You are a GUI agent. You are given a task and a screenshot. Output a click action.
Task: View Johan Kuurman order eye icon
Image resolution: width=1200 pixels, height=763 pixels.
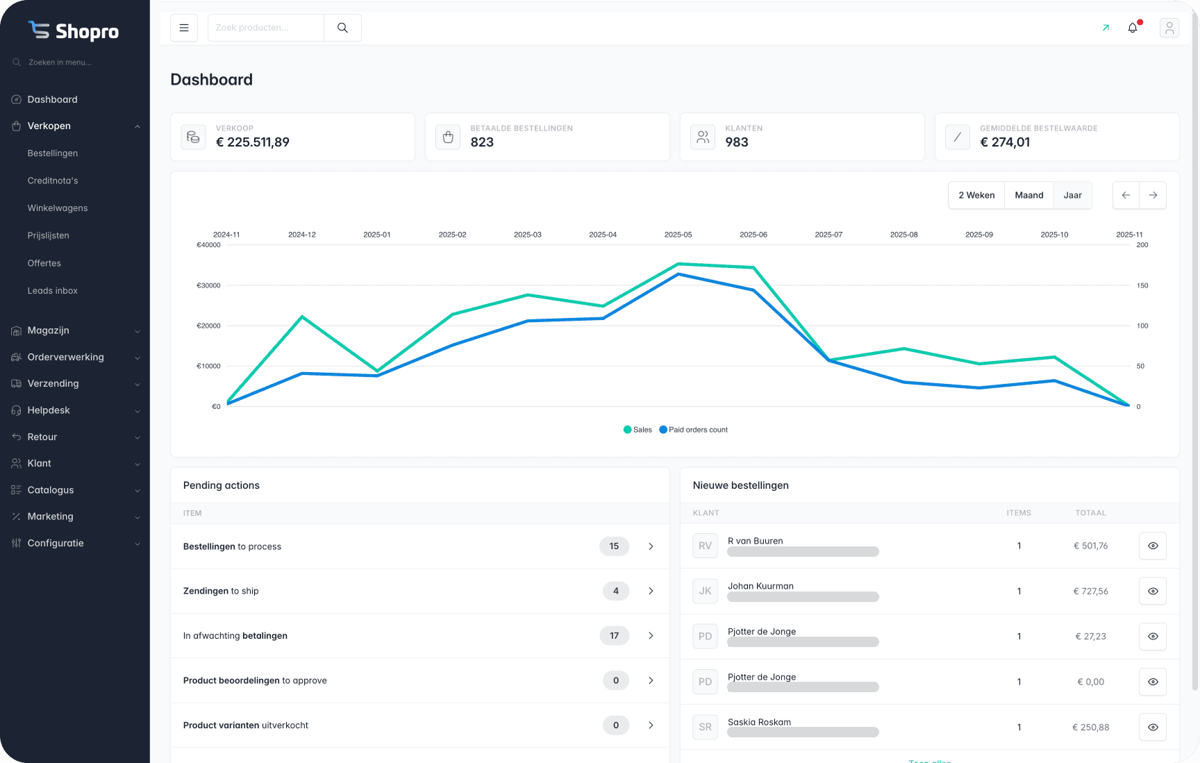1153,591
